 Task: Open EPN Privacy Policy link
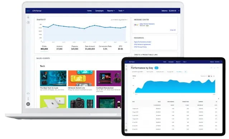tap(140, 47)
